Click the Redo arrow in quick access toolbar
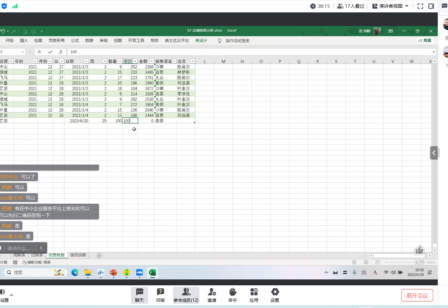This screenshot has width=448, height=308. 14,31
